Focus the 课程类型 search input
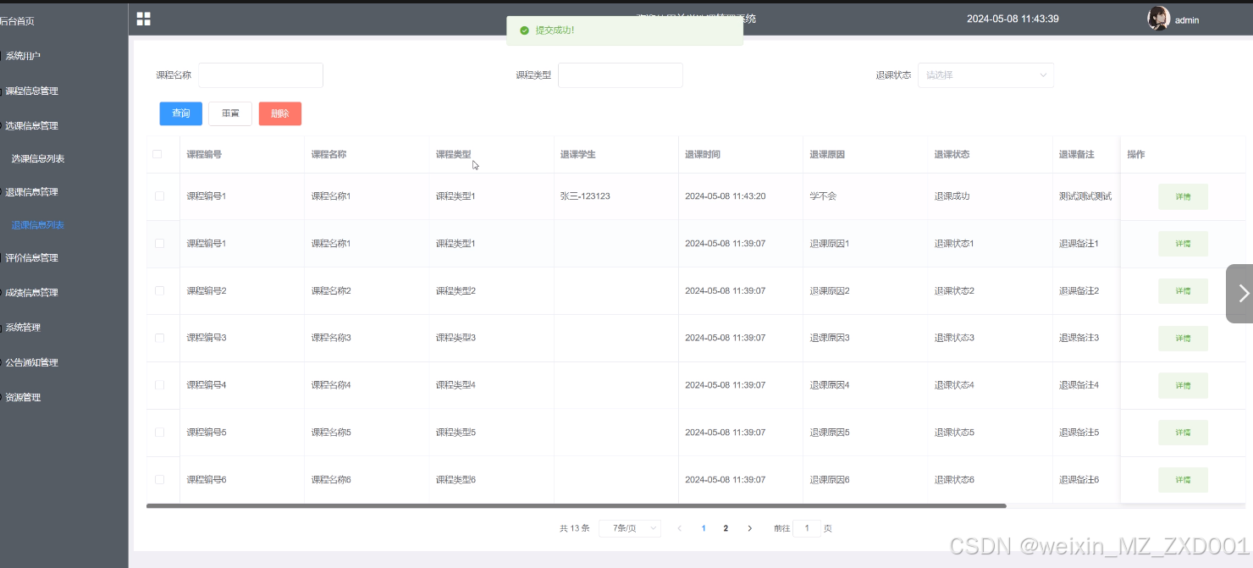This screenshot has height=568, width=1253. (x=621, y=75)
